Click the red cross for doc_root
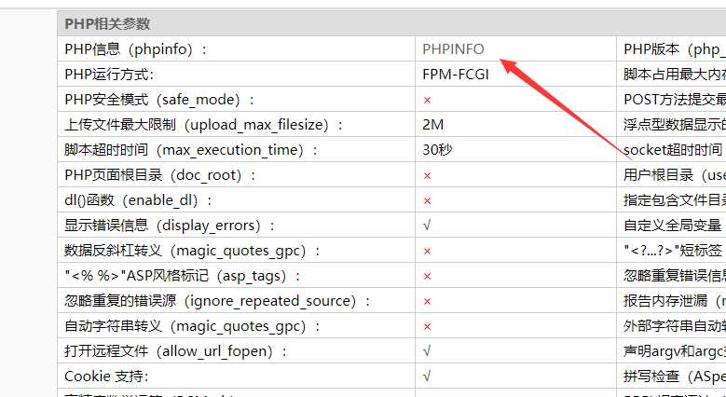Viewport: 726px width, 397px height. [x=427, y=175]
